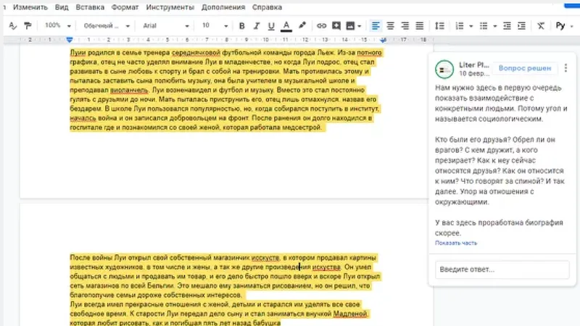Click the Вопрос решен button
The image size is (580, 326).
pyautogui.click(x=525, y=68)
